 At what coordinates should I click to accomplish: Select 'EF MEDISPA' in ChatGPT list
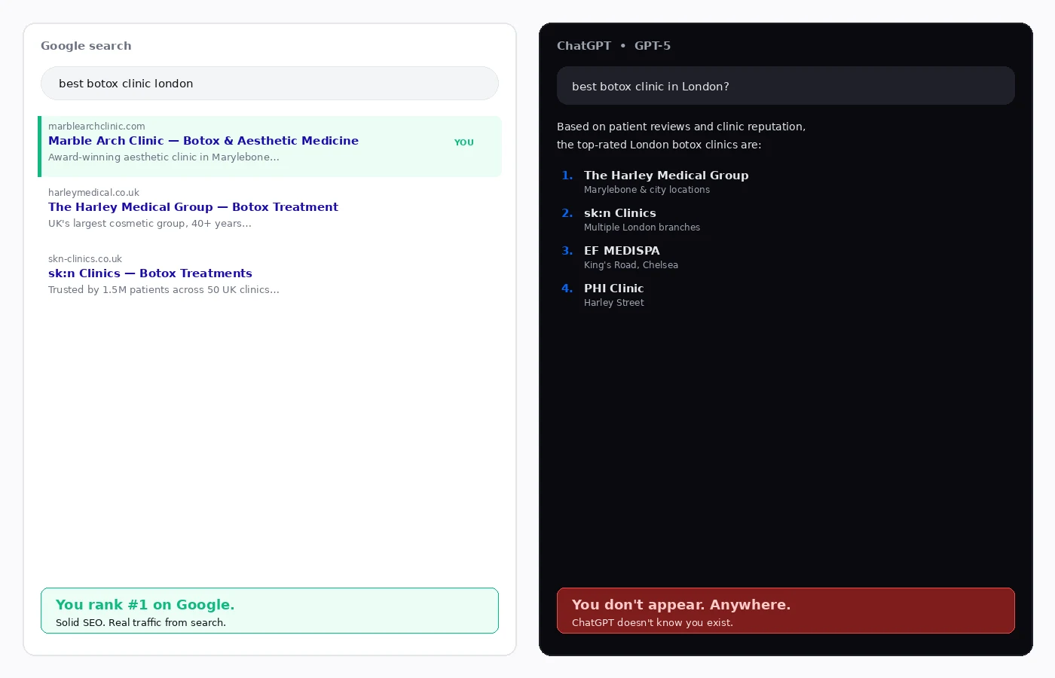pos(622,251)
